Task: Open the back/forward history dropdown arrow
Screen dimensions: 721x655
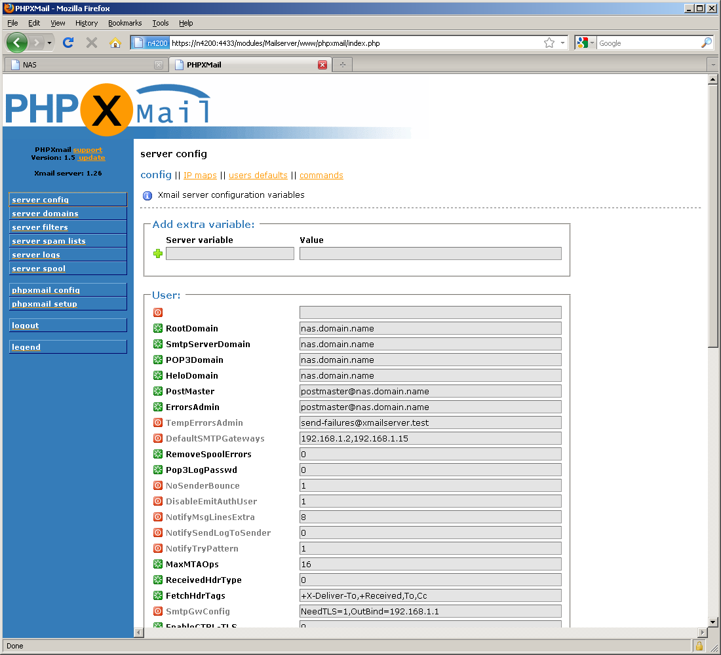Action: click(x=49, y=43)
